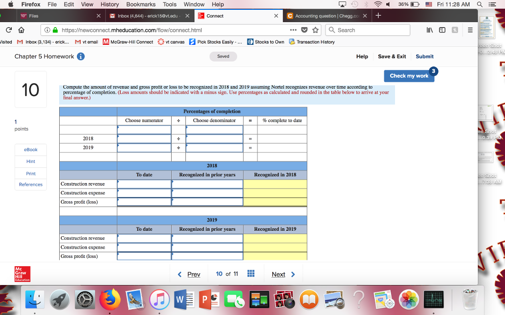Open System Preferences from the dock

tap(85, 300)
